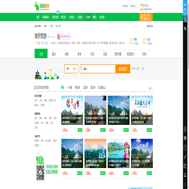Click the green button on the ¥350 tour card
The image size is (189, 189).
tap(126, 130)
